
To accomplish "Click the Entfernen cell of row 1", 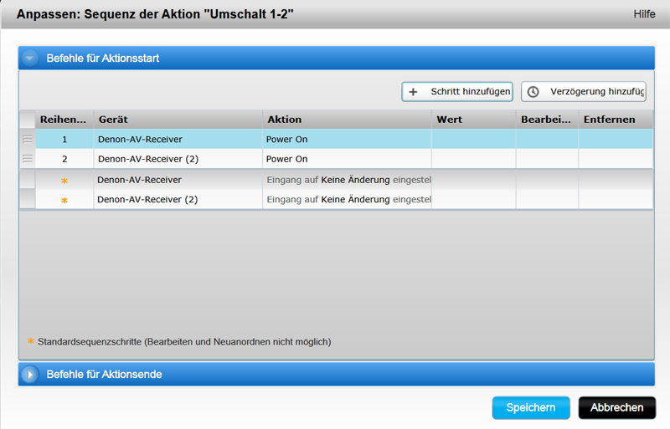I will pyautogui.click(x=616, y=139).
